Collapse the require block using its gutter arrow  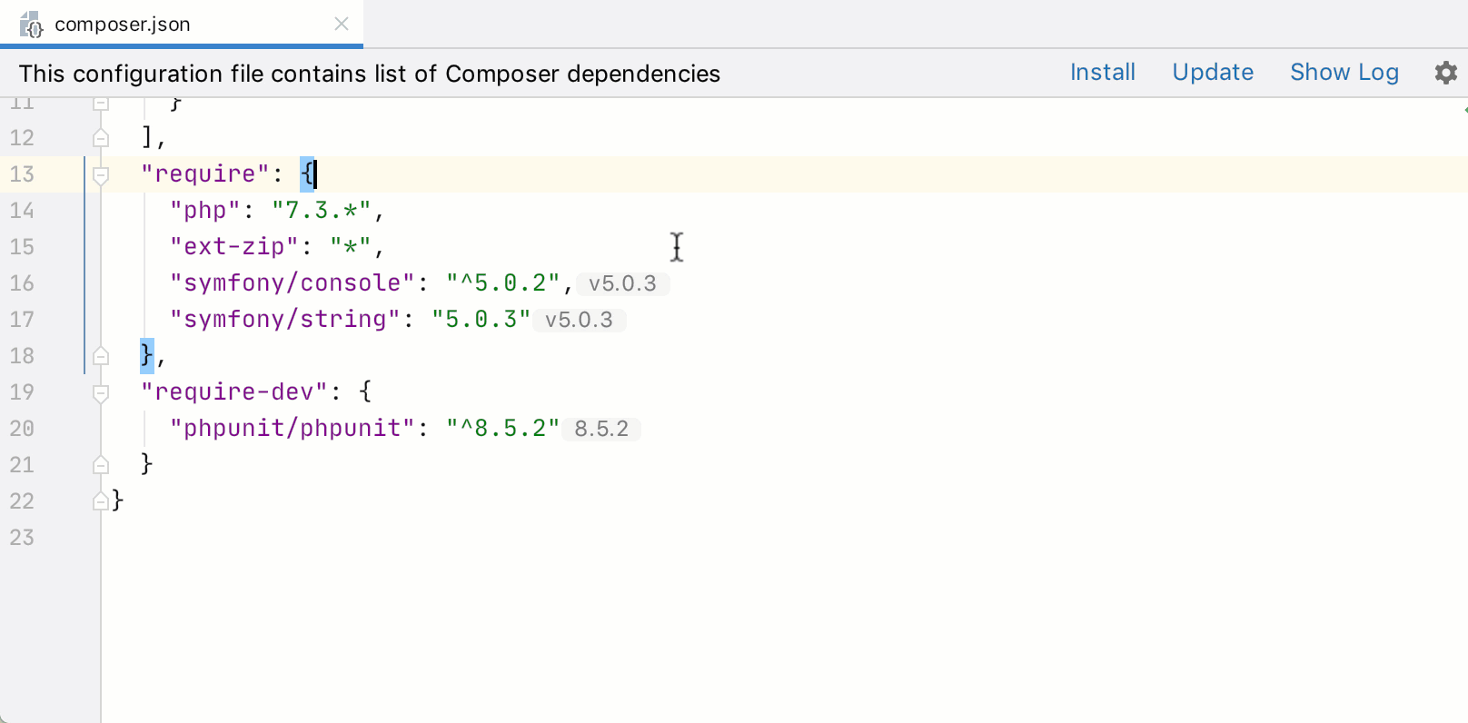click(101, 174)
